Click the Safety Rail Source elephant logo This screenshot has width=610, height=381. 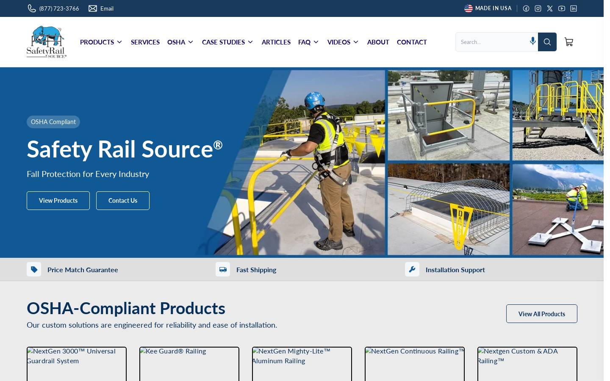click(x=47, y=41)
